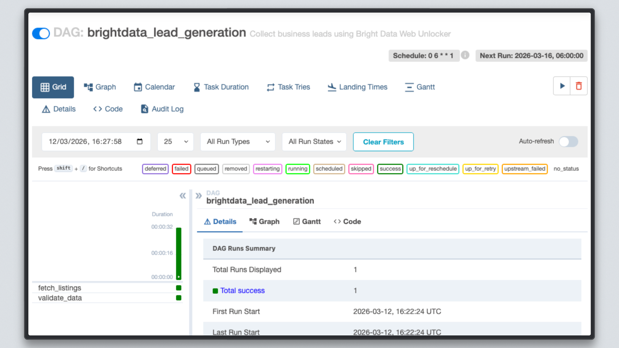Click the Clear Filters button
This screenshot has width=619, height=348.
pos(383,142)
